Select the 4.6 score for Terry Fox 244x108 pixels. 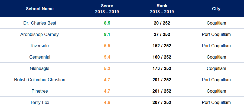(x=107, y=102)
